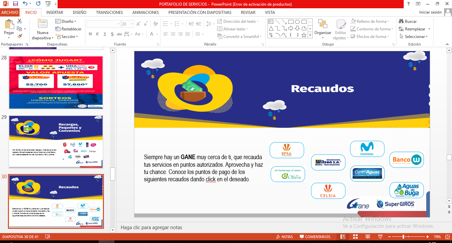Open the VISTA tab
The width and height of the screenshot is (452, 243).
tap(270, 13)
